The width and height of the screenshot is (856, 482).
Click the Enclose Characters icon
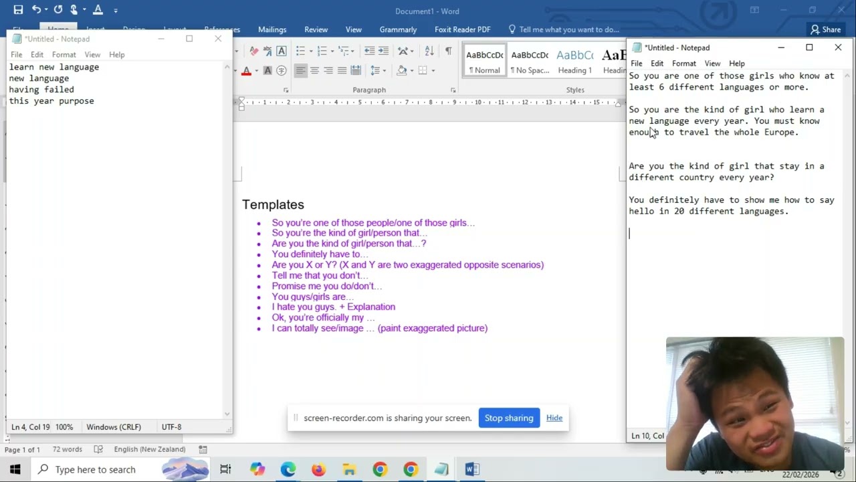(282, 70)
